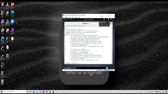This screenshot has width=168, height=94.
Task: Open Cortana from the taskbar
Action: coord(27,92)
